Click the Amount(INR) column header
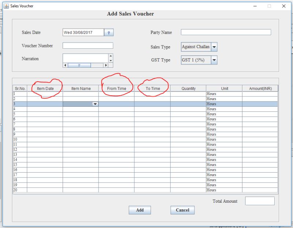 tap(260, 88)
